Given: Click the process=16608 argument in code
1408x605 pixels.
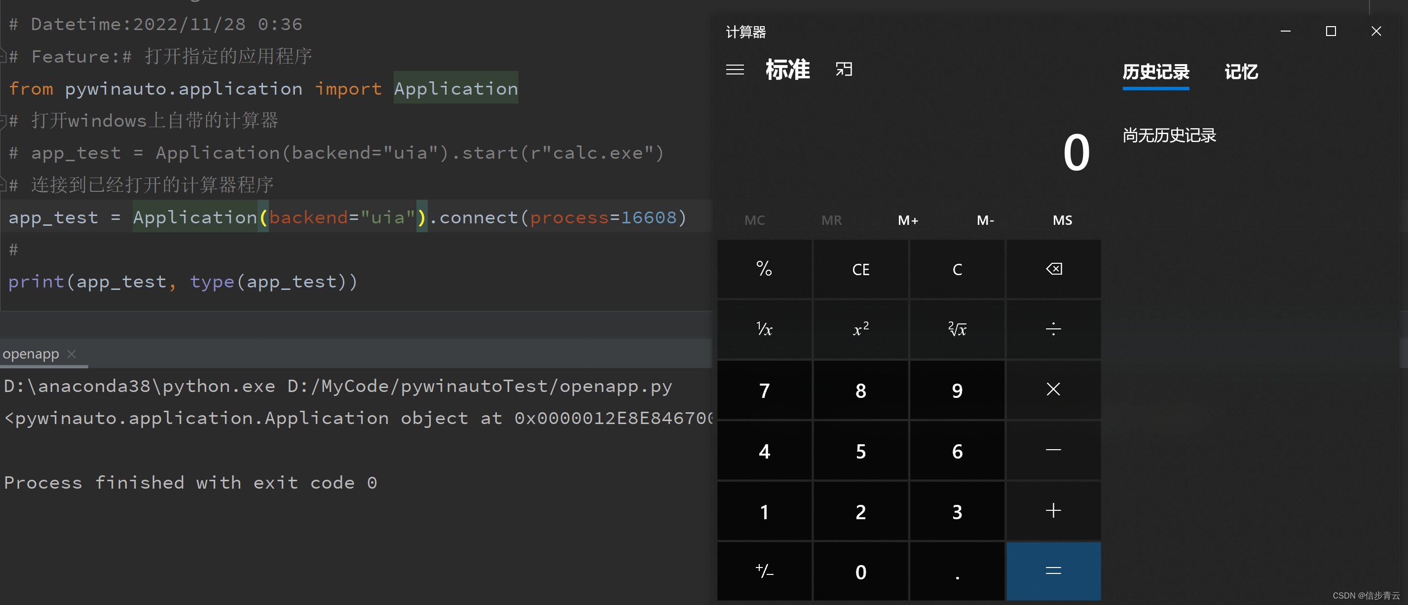Looking at the screenshot, I should click(x=603, y=217).
